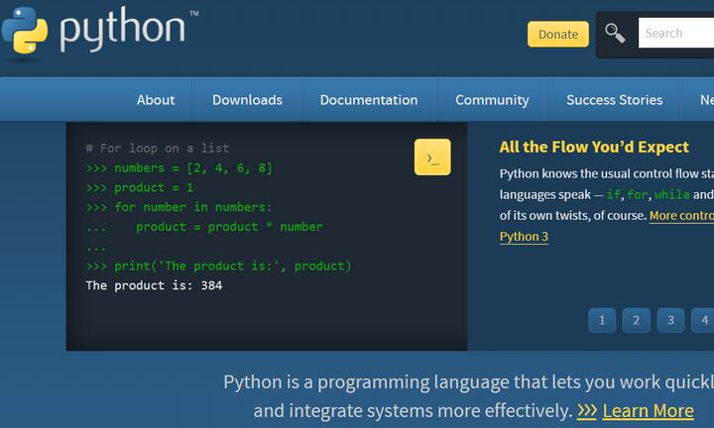Screen dimensions: 714x428
Task: Open the Python 3 link
Action: [524, 237]
